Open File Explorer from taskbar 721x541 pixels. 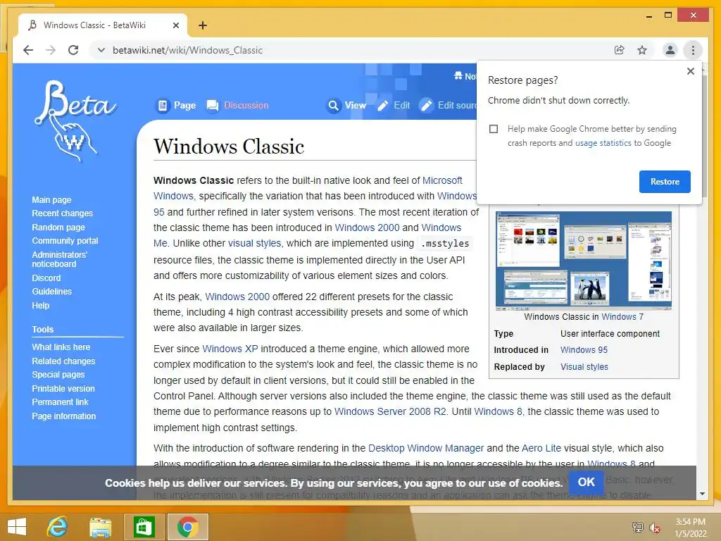click(x=100, y=527)
